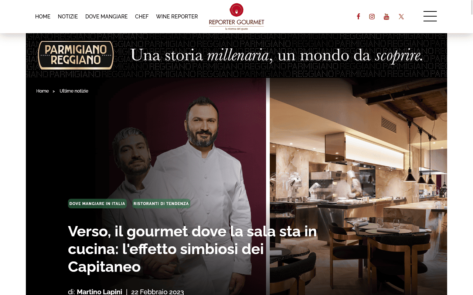Viewport: 473px width, 295px height.
Task: Select the CHEF menu item
Action: 142,17
